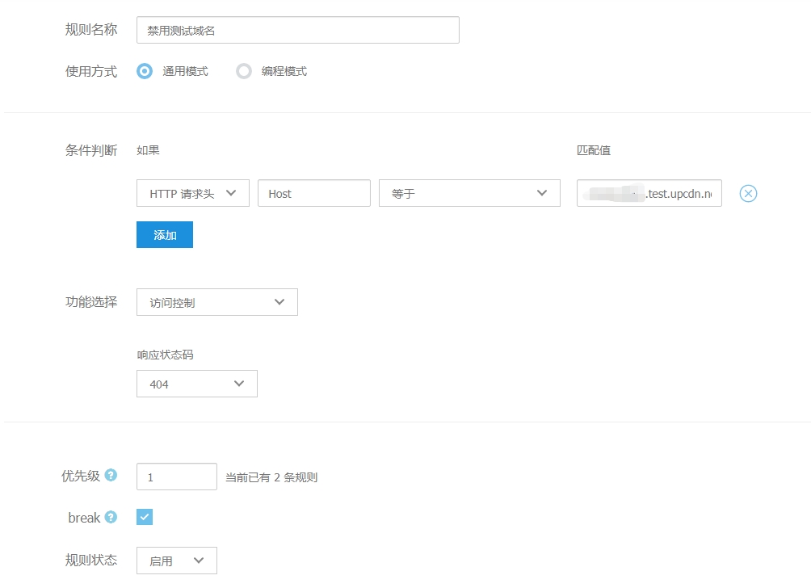This screenshot has height=588, width=811.
Task: Click the 编程模式 label text
Action: (x=284, y=71)
